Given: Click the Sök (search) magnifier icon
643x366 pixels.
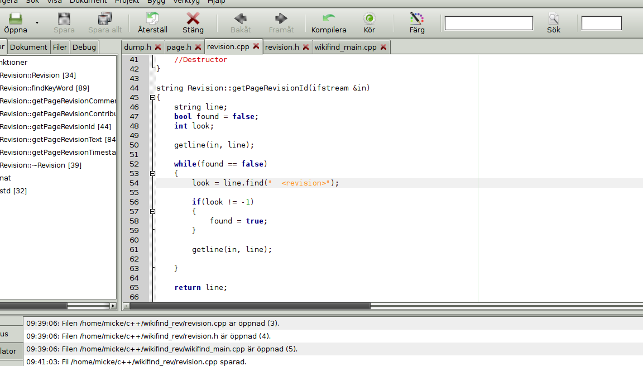Looking at the screenshot, I should pyautogui.click(x=554, y=19).
